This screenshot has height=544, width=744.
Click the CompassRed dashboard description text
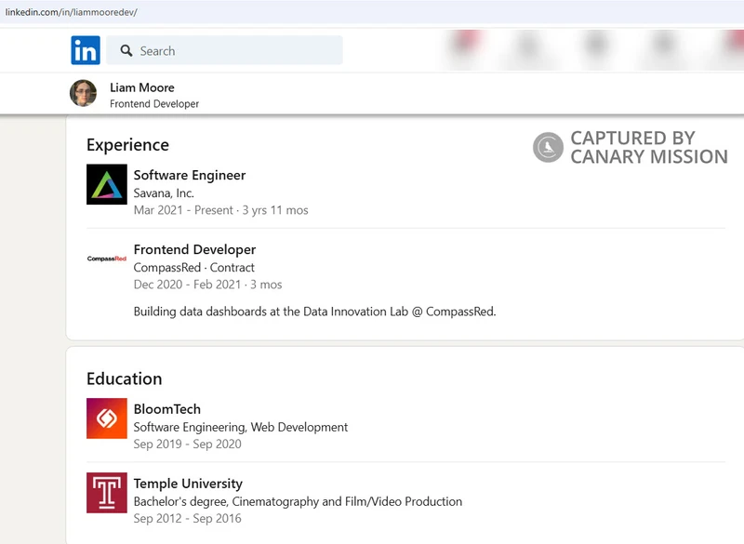(316, 313)
